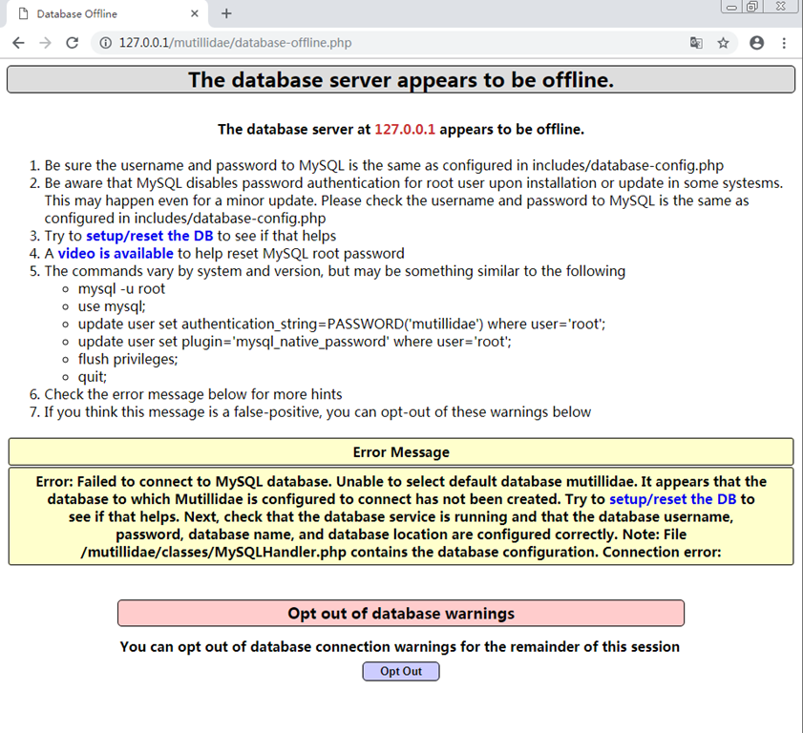This screenshot has height=733, width=803.
Task: Open the translate page icon
Action: pyautogui.click(x=696, y=43)
